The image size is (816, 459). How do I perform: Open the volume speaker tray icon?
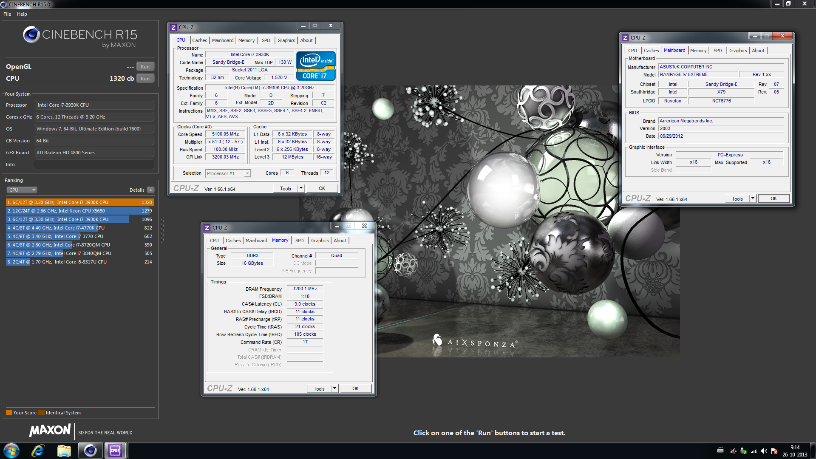[x=764, y=450]
